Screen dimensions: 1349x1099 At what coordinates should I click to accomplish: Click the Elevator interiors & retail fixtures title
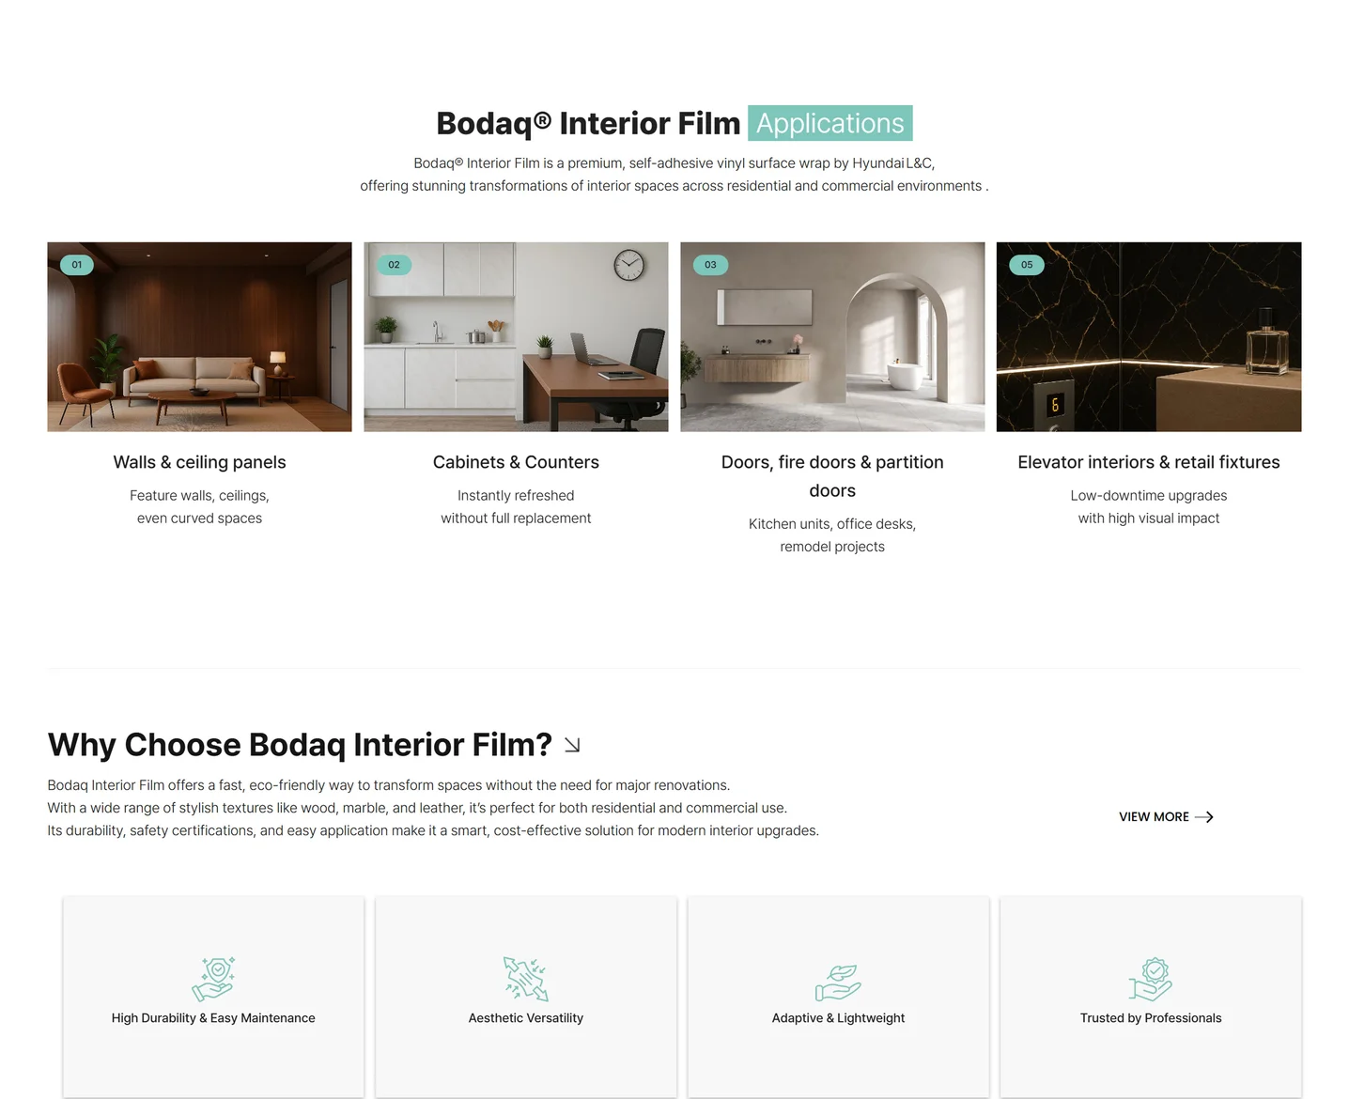click(x=1149, y=462)
